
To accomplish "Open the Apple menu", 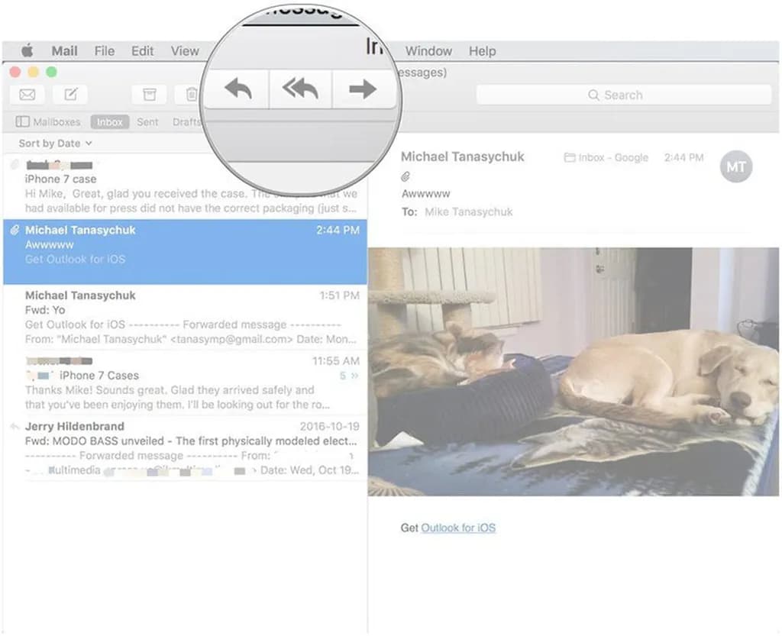I will [x=27, y=51].
